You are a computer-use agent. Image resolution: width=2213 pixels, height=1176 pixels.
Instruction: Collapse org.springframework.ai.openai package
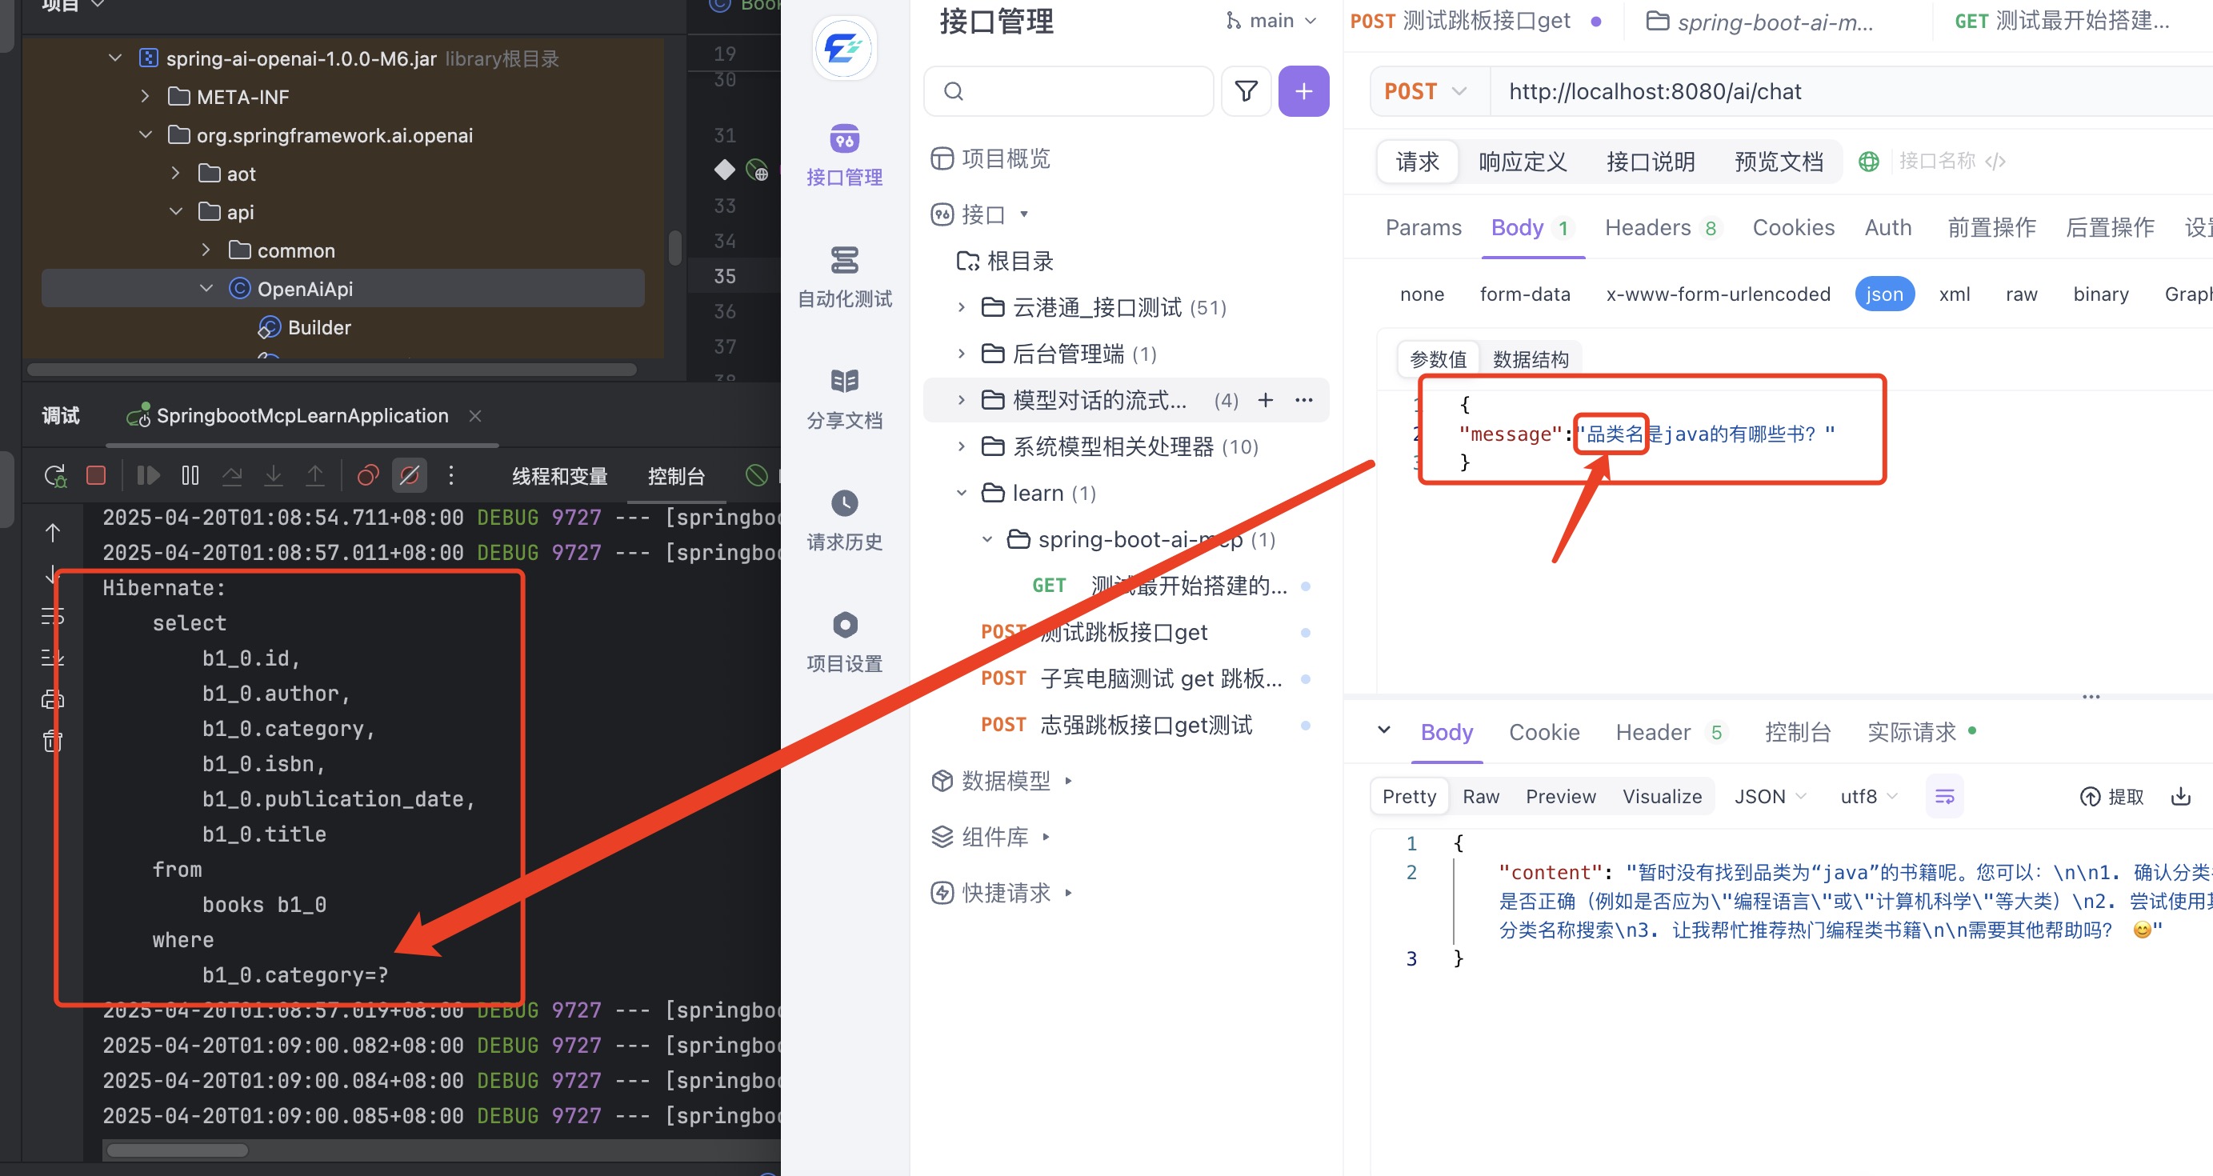[145, 135]
